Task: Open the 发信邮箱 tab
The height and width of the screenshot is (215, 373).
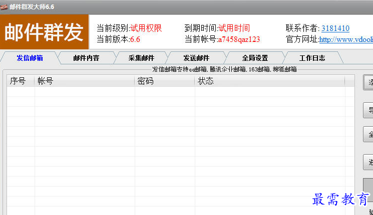Action: click(30, 58)
